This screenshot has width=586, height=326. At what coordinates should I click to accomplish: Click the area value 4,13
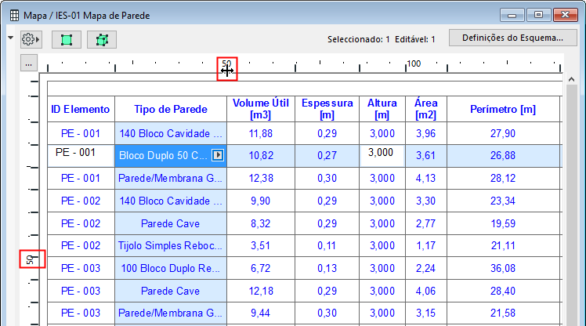coord(426,179)
